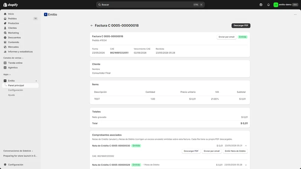Click the Descuentos discount icon
Image resolution: width=301 pixels, height=169 pixels.
pos(5,38)
